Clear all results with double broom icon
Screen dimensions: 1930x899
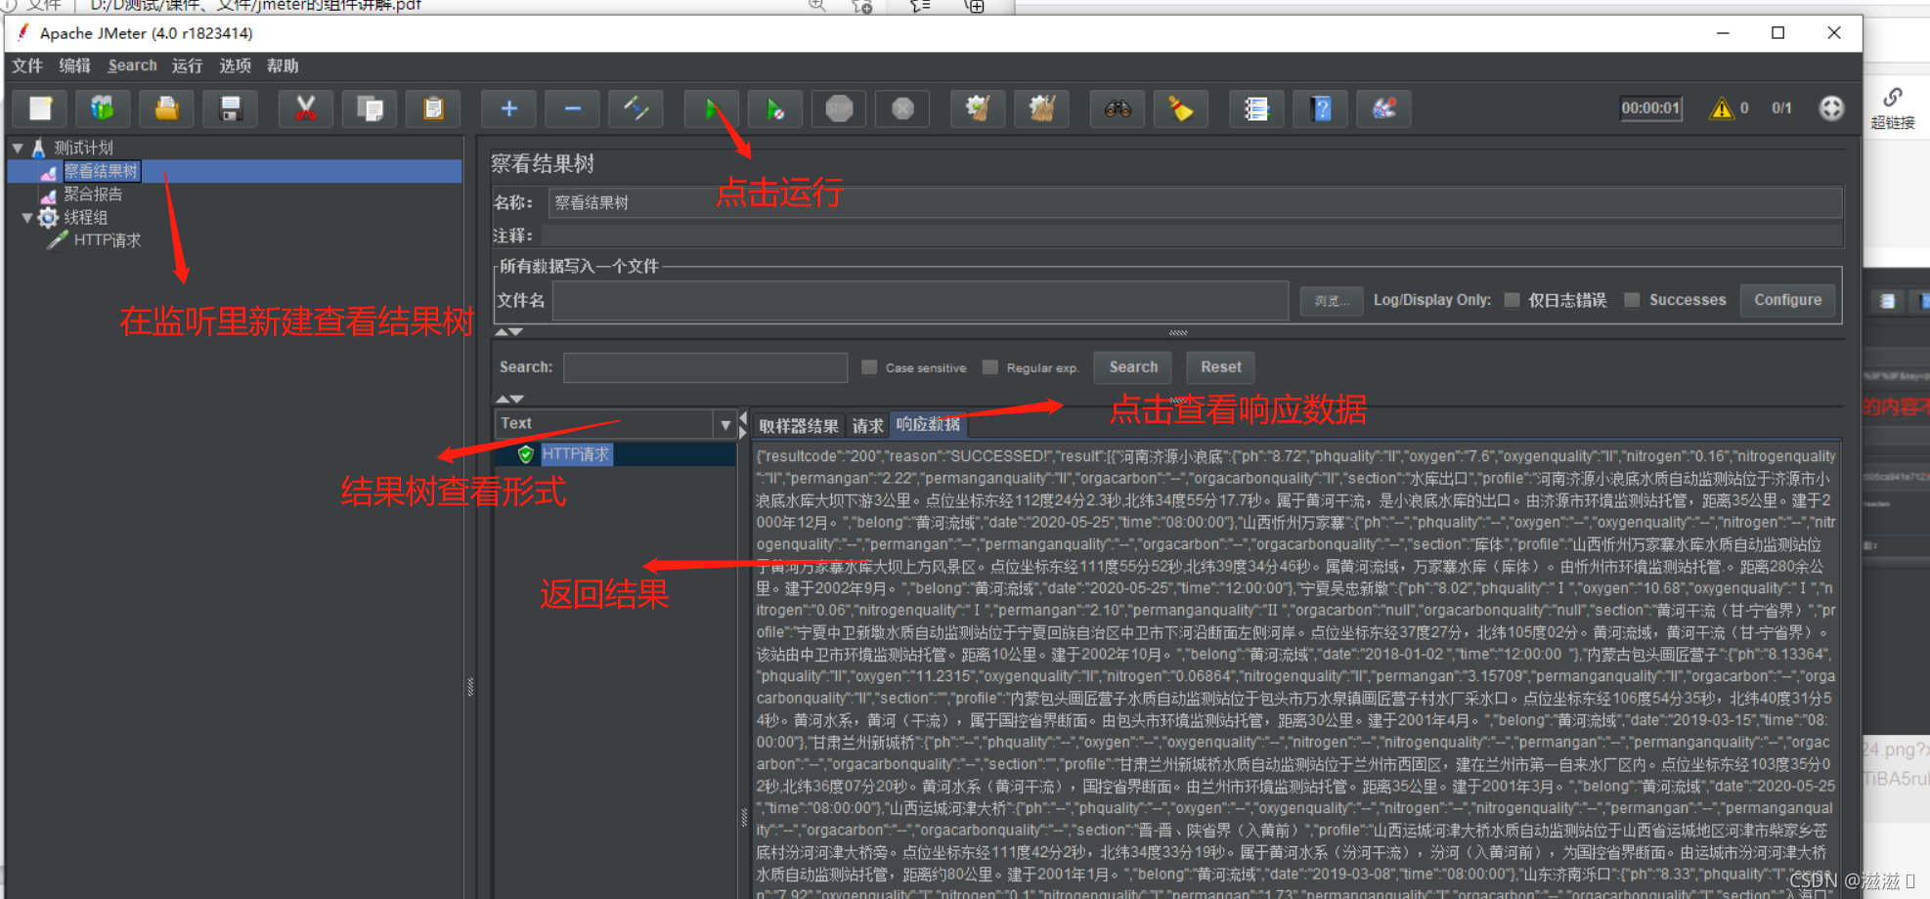tap(1041, 108)
